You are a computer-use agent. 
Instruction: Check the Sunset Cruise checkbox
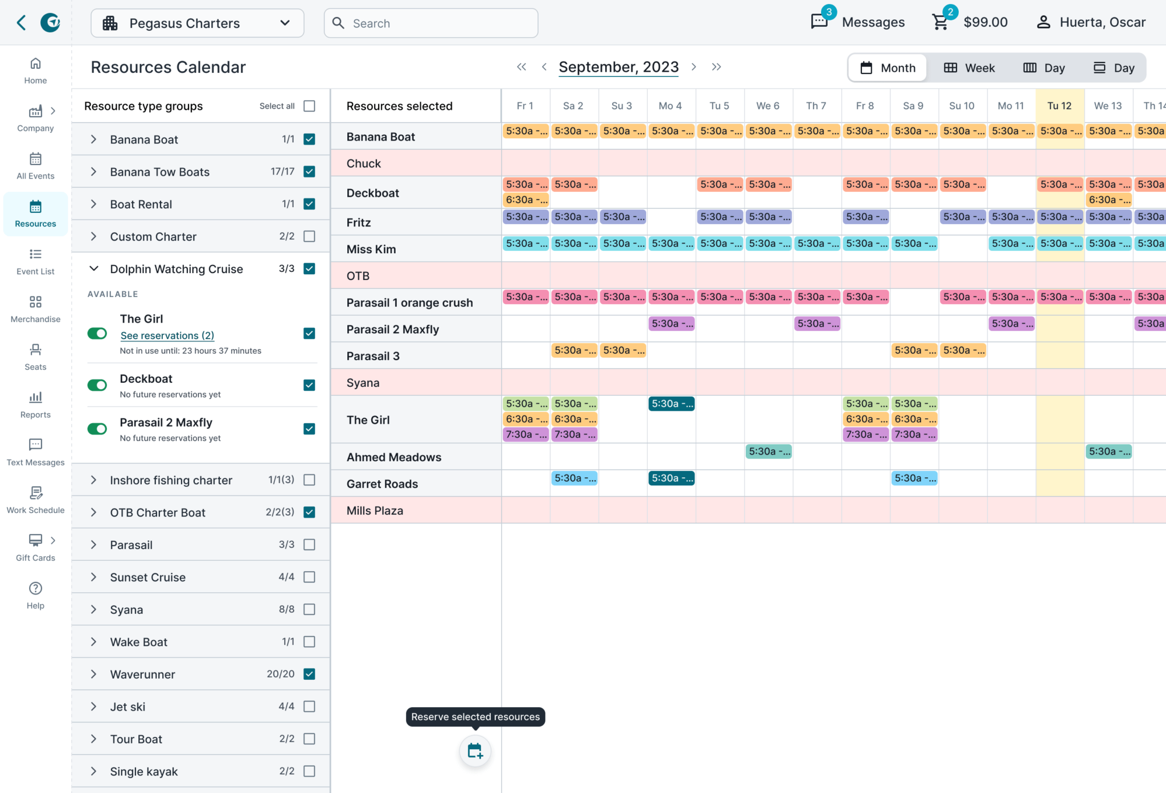(309, 577)
